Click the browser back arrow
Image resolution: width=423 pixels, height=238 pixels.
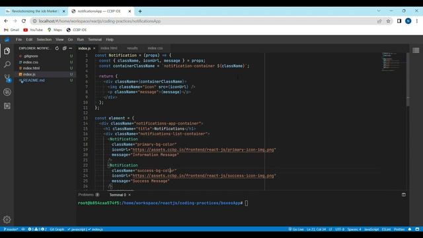pos(6,21)
